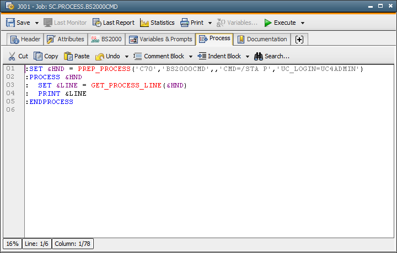Click the :ENDPROCESS line
Image resolution: width=397 pixels, height=253 pixels.
(50, 102)
